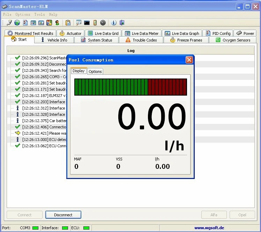
Task: Click the yellow arrow icon in log
Action: pos(17,133)
